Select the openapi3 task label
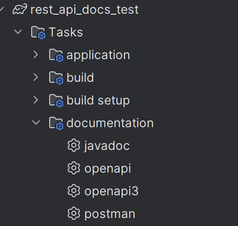The width and height of the screenshot is (238, 226). 111,191
